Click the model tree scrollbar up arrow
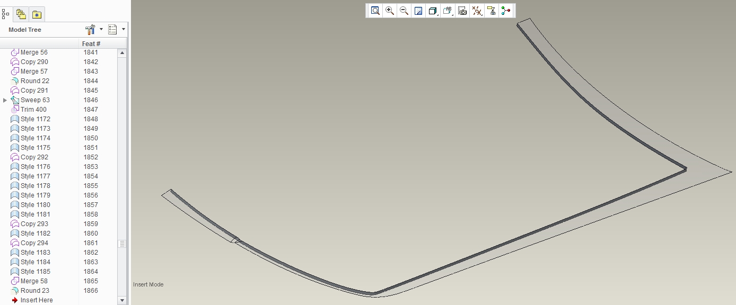Viewport: 736px width, 305px height. 122,53
